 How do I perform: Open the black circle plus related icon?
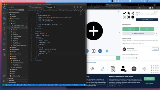[x=134, y=69]
